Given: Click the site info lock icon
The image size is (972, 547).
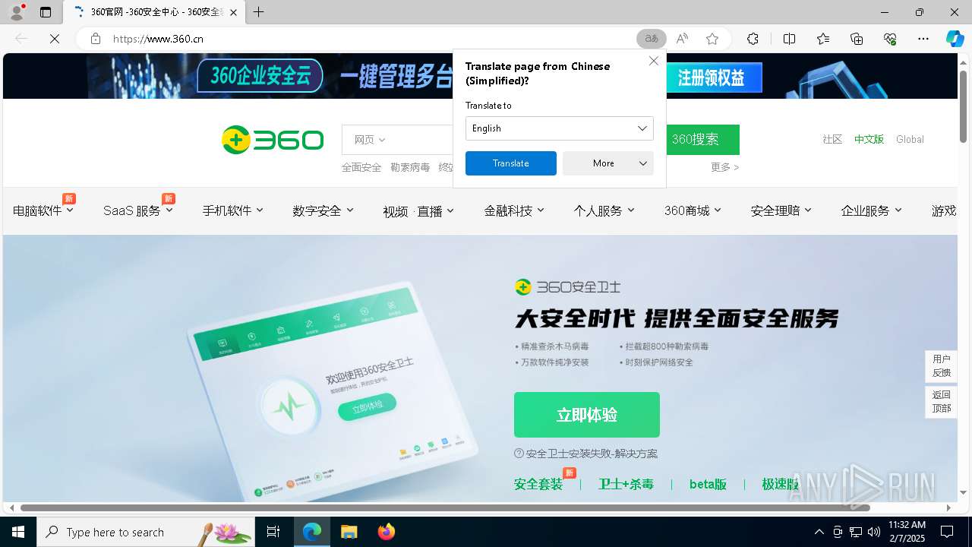Looking at the screenshot, I should pos(96,39).
